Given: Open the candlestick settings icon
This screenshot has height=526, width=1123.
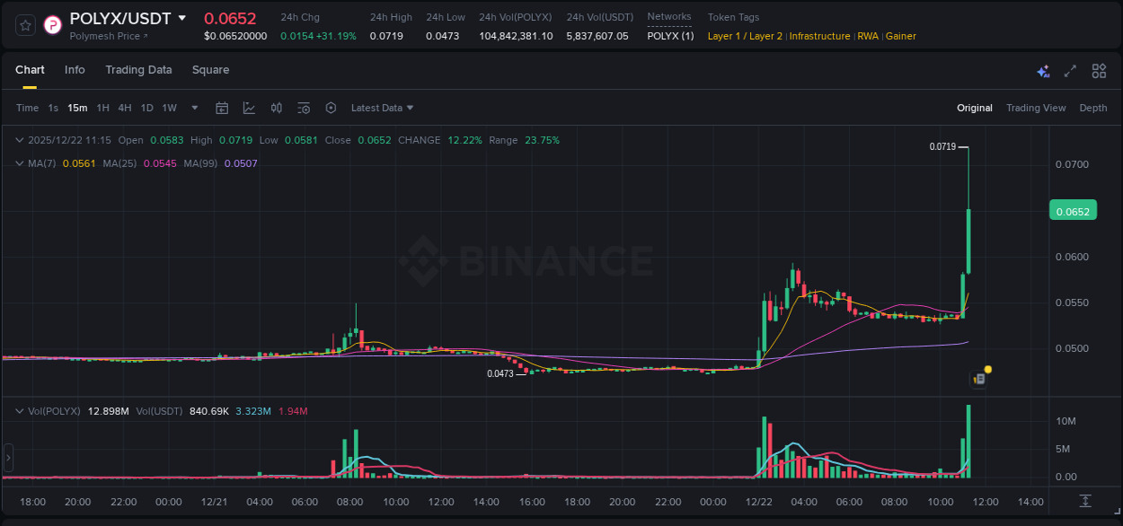Looking at the screenshot, I should (x=276, y=108).
